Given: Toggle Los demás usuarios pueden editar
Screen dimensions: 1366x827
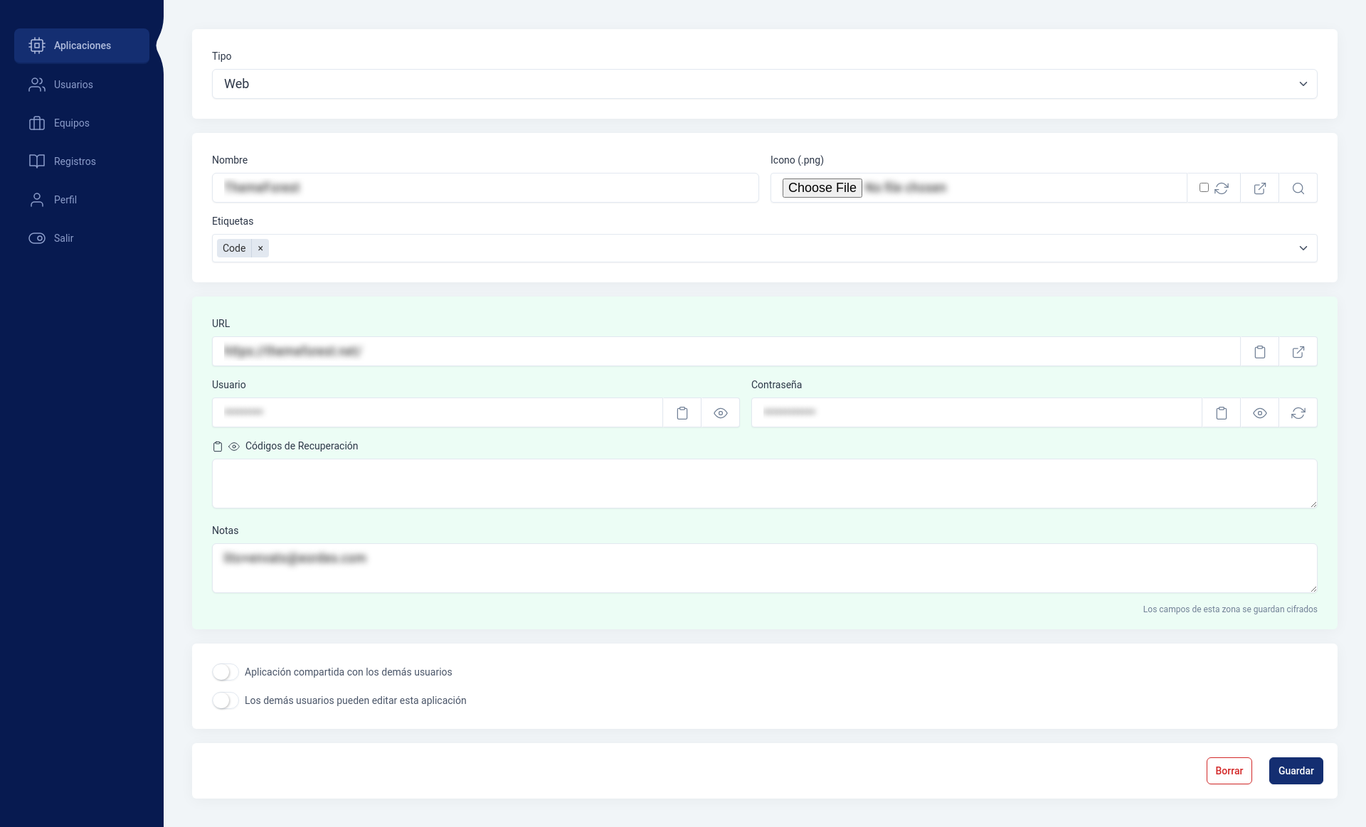Looking at the screenshot, I should tap(225, 700).
